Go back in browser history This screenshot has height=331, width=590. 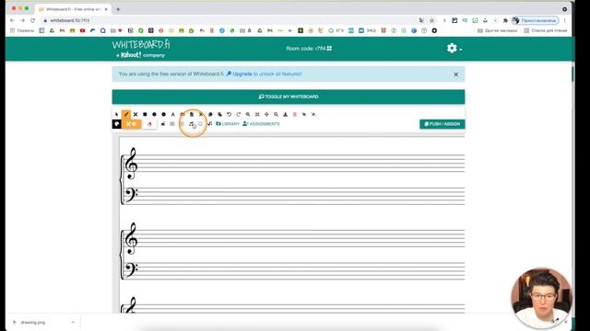(12, 20)
